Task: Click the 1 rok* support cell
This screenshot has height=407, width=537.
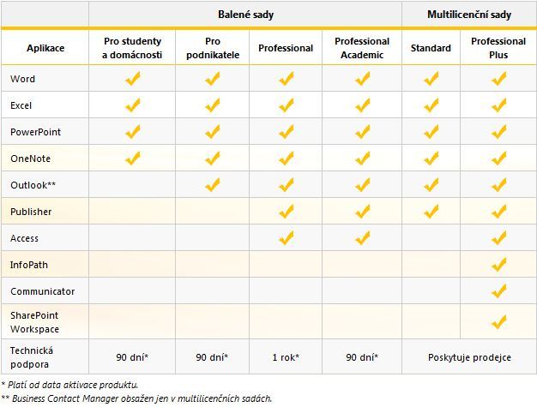Action: [286, 357]
